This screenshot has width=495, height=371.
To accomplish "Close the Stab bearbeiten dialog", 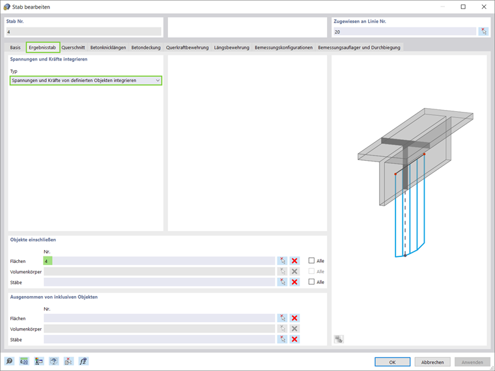I will pyautogui.click(x=484, y=7).
